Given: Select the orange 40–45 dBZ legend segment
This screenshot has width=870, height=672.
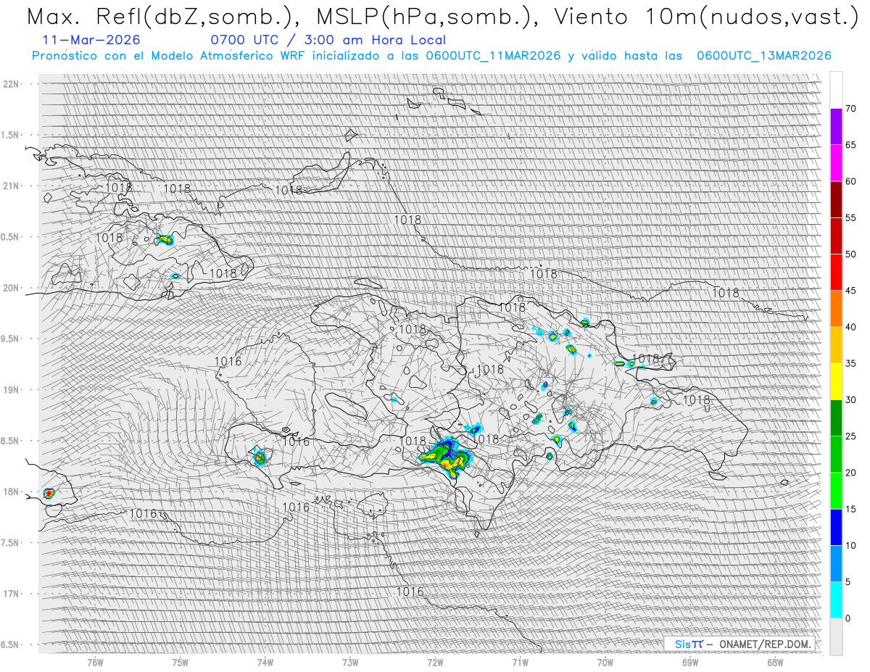Looking at the screenshot, I should [836, 309].
